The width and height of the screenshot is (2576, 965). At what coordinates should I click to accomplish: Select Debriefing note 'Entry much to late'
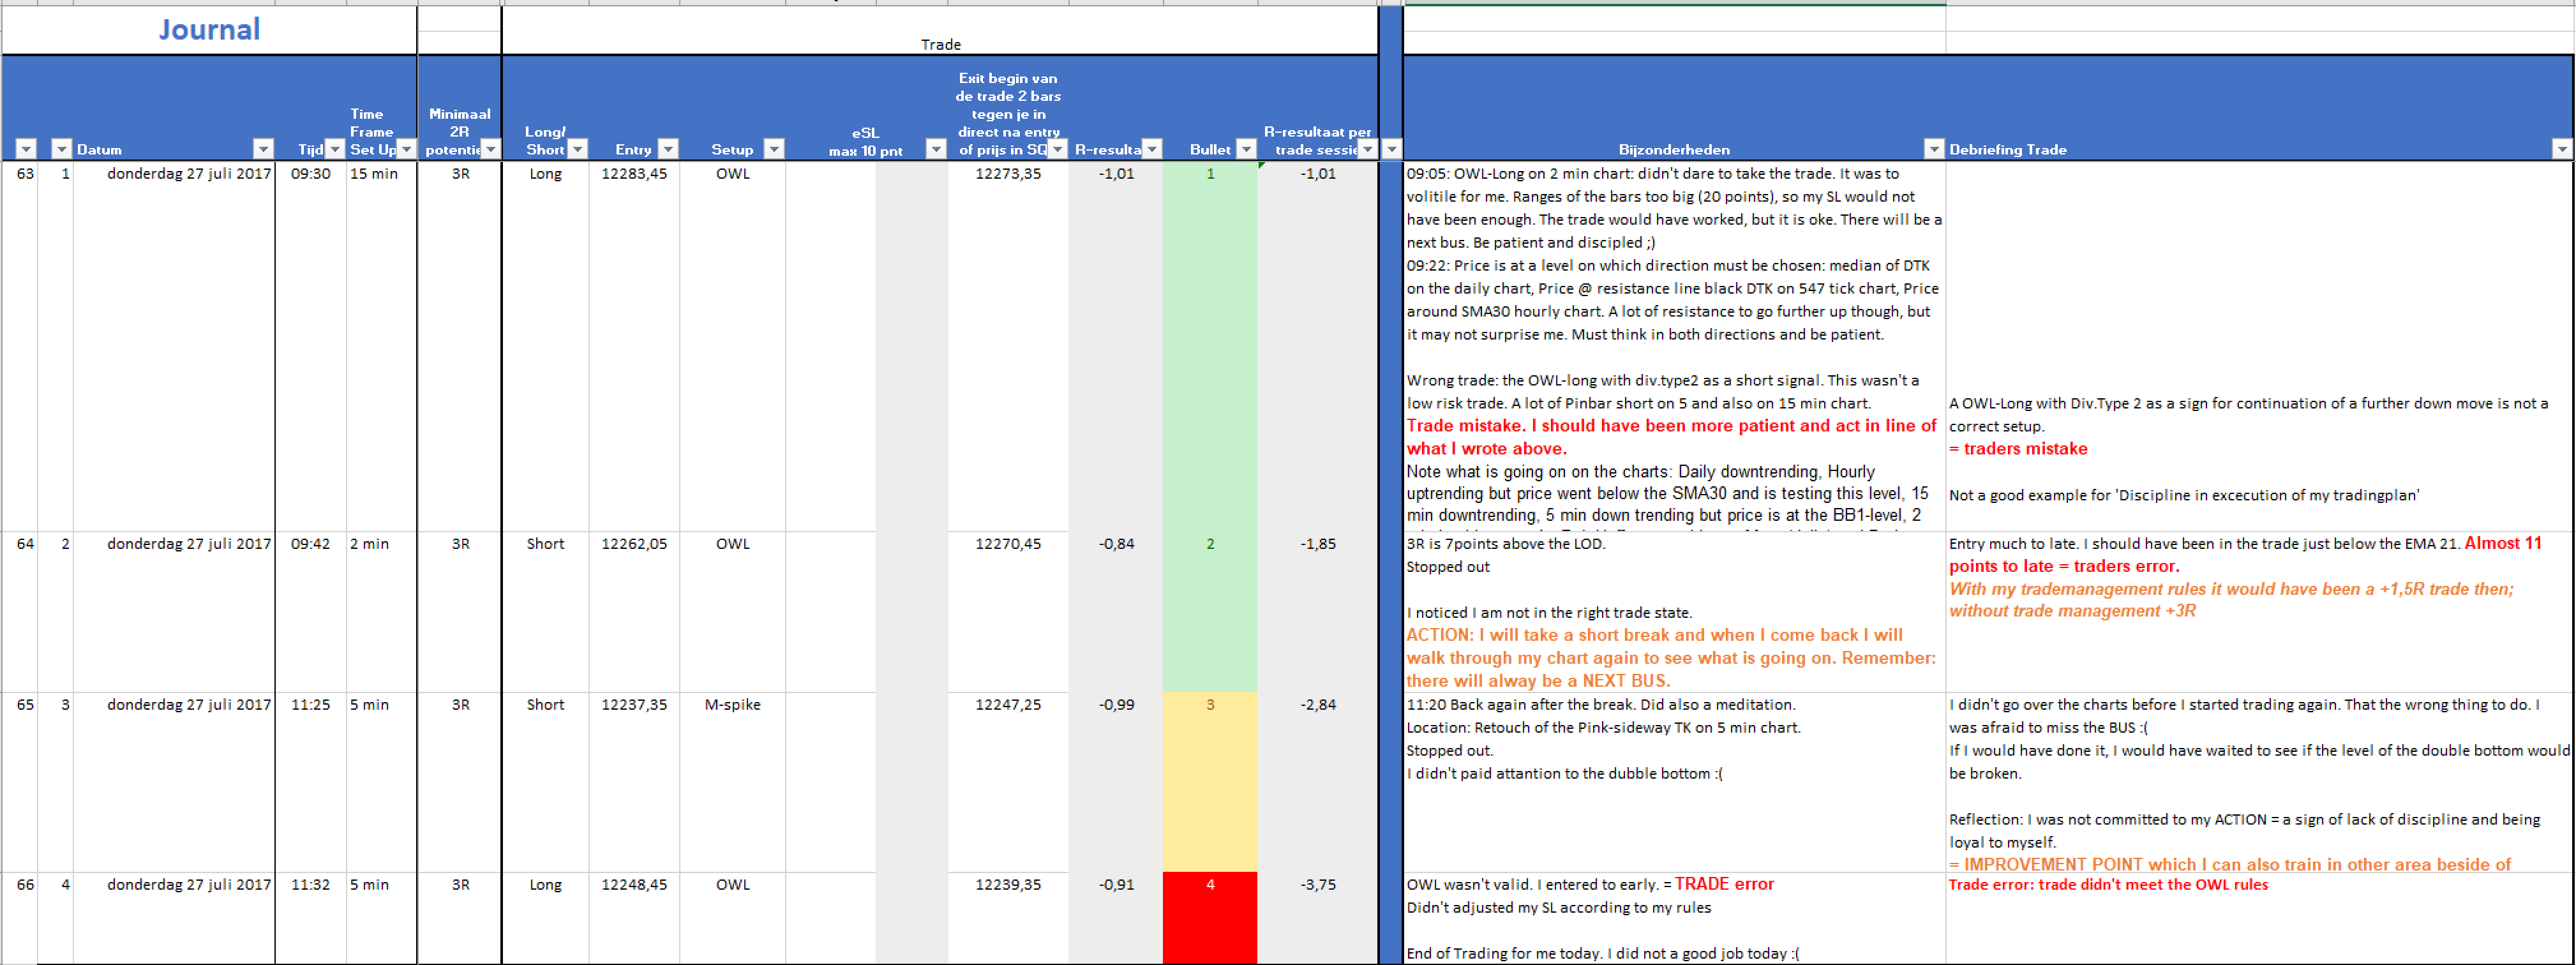tap(2259, 612)
